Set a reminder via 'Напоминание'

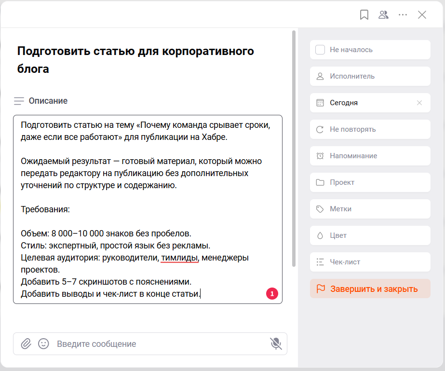tap(370, 156)
